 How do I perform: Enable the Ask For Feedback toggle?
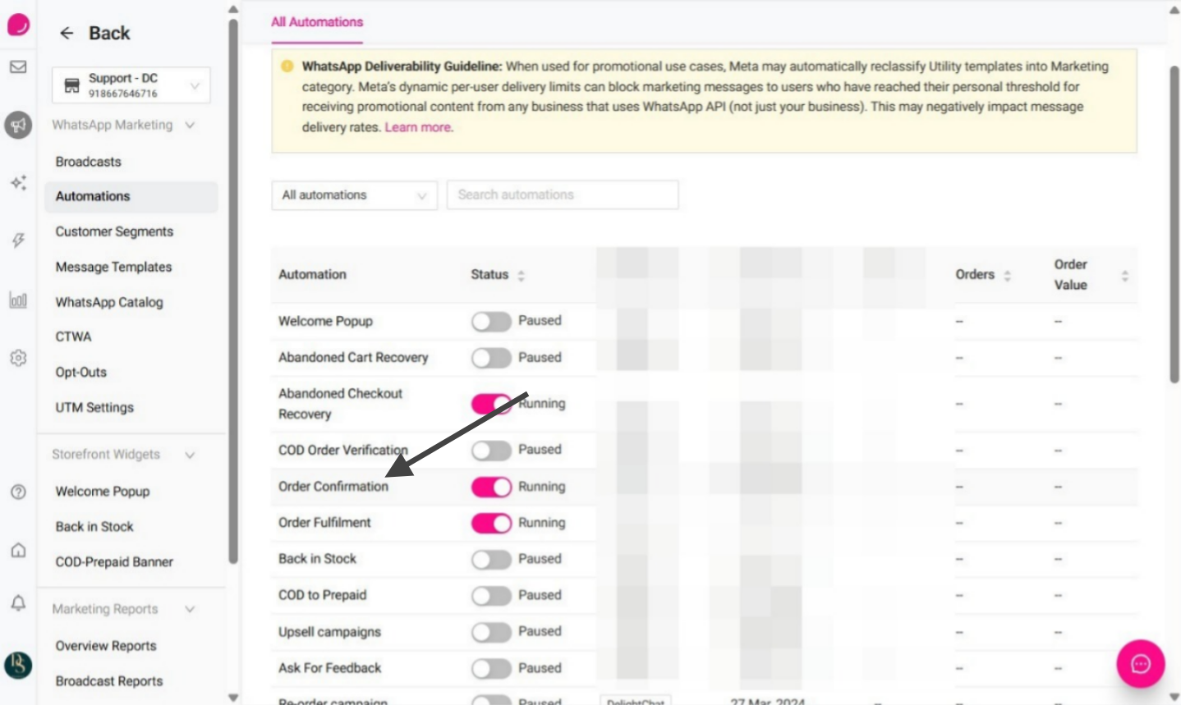click(x=491, y=669)
